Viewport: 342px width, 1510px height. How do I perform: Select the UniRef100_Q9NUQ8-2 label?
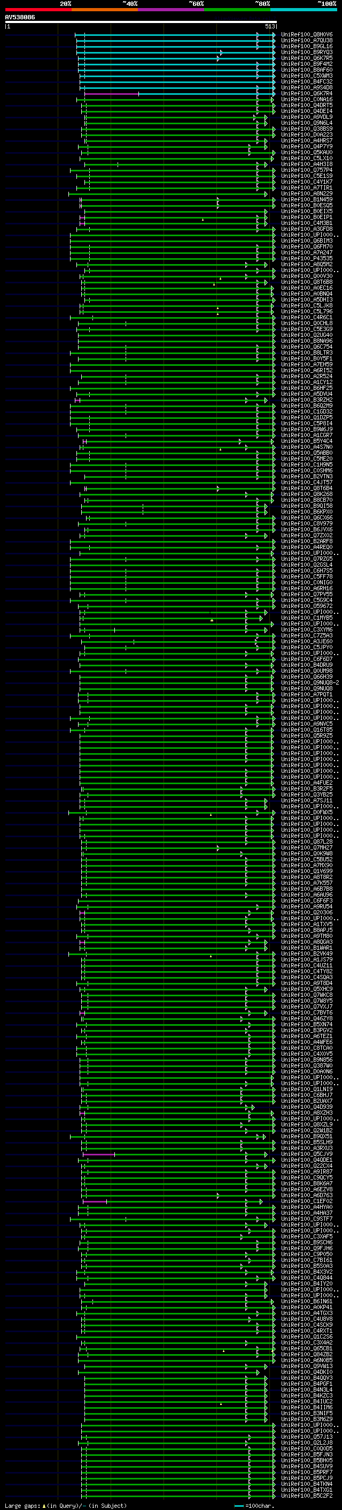pyautogui.click(x=310, y=682)
